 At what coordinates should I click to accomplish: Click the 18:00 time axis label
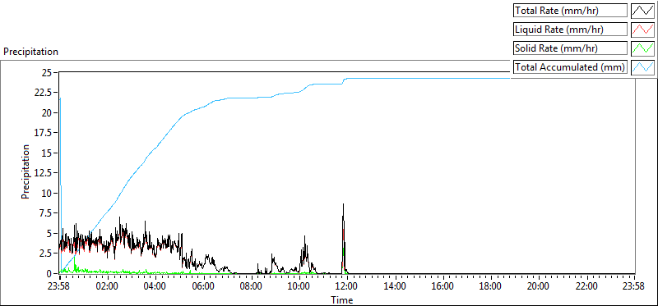(491, 287)
